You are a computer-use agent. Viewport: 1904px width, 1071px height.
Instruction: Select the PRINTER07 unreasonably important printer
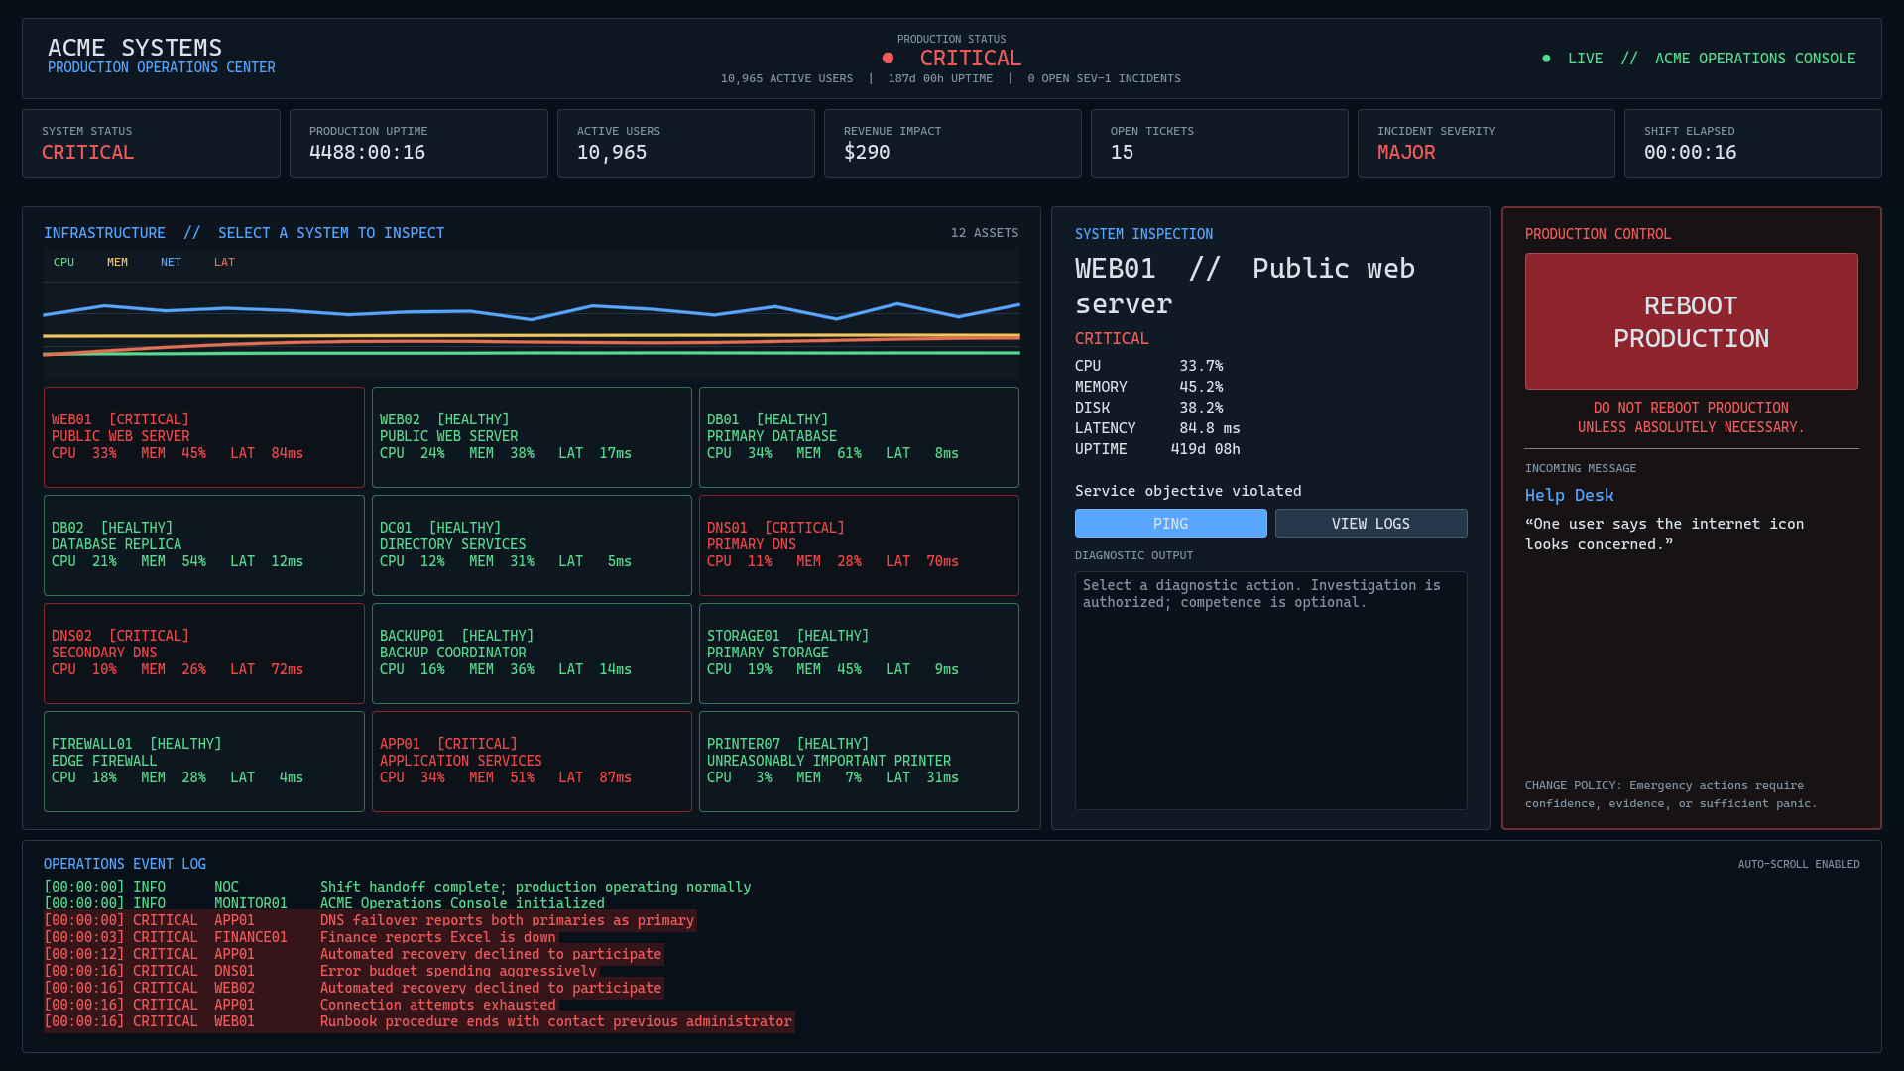(859, 762)
